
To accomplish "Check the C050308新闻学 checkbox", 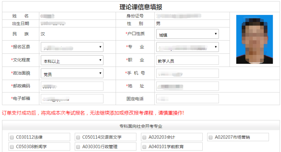I will coord(12,147).
